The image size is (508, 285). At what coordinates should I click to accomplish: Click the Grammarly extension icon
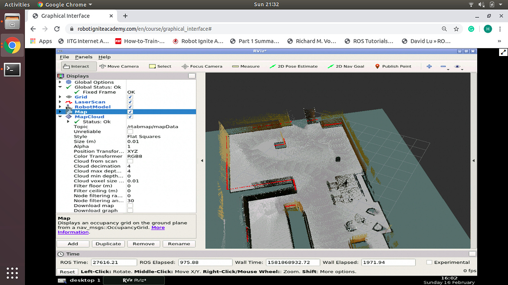coord(471,29)
